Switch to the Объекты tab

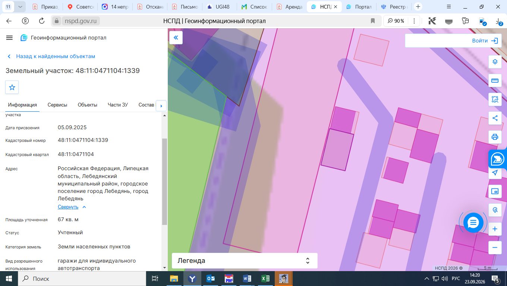(x=88, y=105)
